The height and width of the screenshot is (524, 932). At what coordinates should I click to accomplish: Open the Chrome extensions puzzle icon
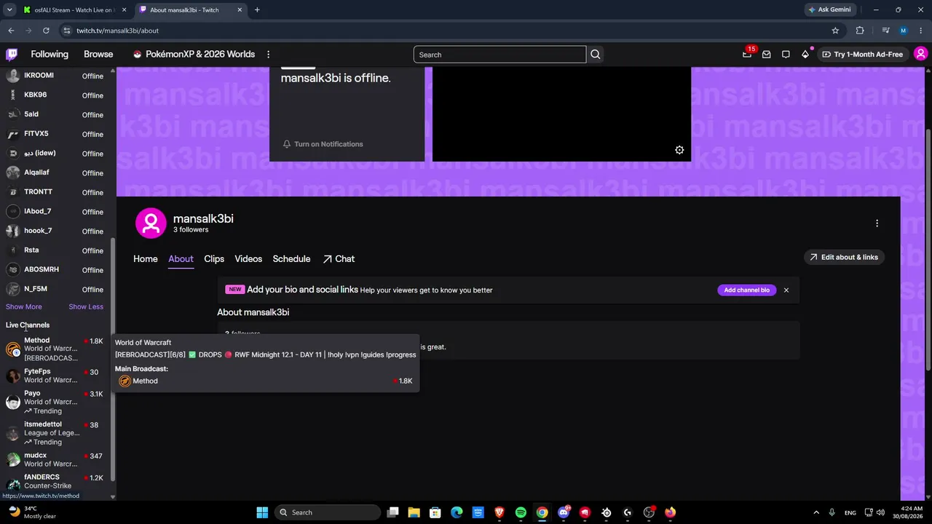860,31
